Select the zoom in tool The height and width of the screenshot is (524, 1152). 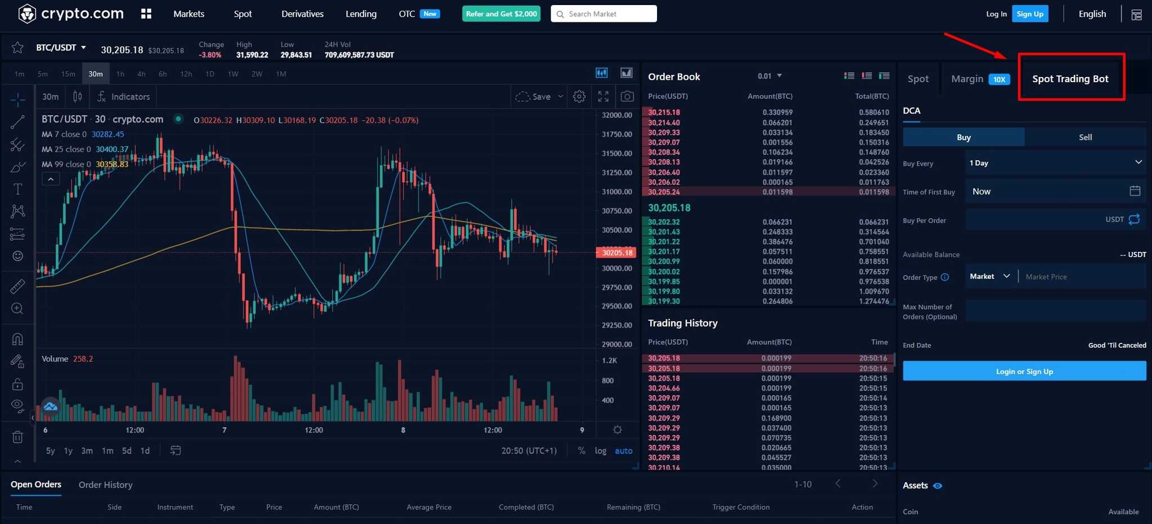click(17, 308)
